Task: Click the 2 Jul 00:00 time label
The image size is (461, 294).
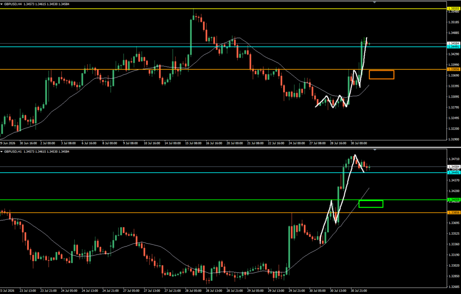Action: tap(48, 143)
